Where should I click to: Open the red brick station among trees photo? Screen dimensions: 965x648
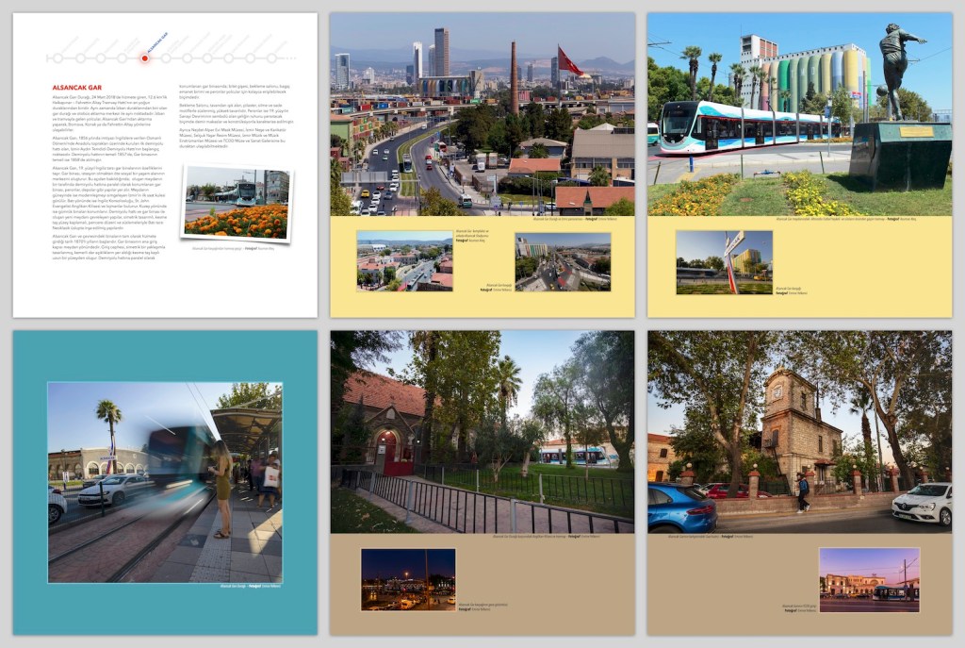pyautogui.click(x=482, y=432)
